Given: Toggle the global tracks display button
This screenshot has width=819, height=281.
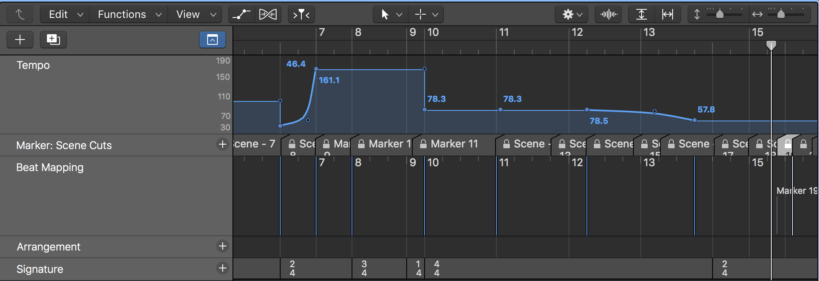Looking at the screenshot, I should tap(212, 40).
